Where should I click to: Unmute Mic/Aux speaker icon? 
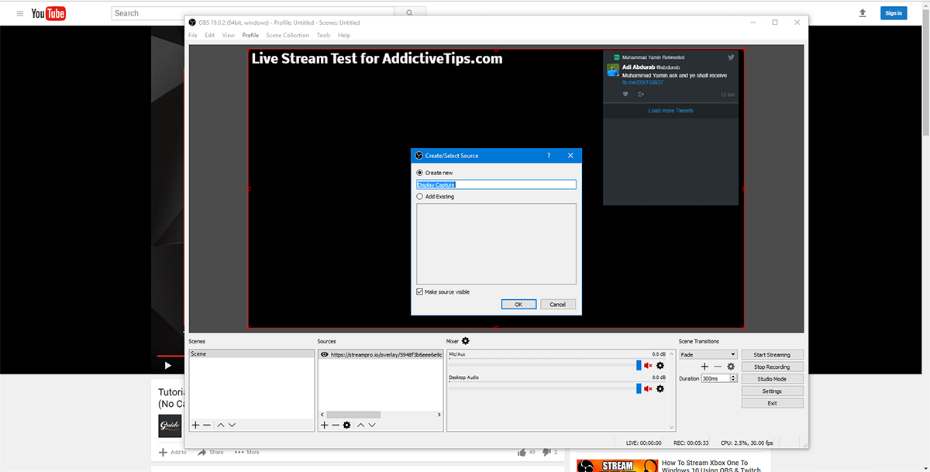648,365
